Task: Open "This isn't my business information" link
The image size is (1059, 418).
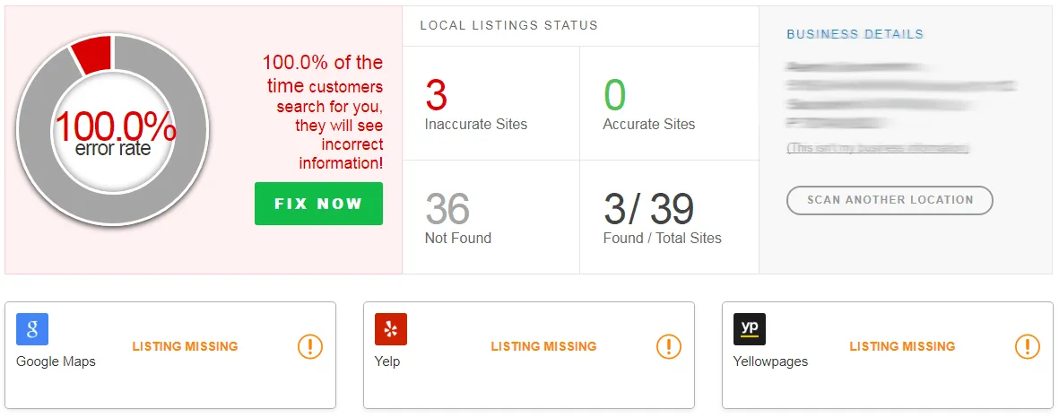Action: click(878, 148)
